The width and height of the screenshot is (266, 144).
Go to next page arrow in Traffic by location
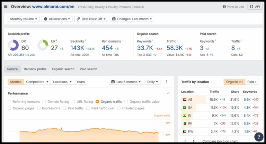(x=194, y=141)
